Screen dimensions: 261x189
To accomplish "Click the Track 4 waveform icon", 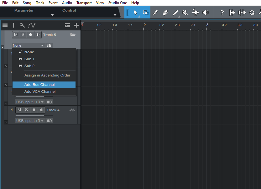I will point(72,110).
